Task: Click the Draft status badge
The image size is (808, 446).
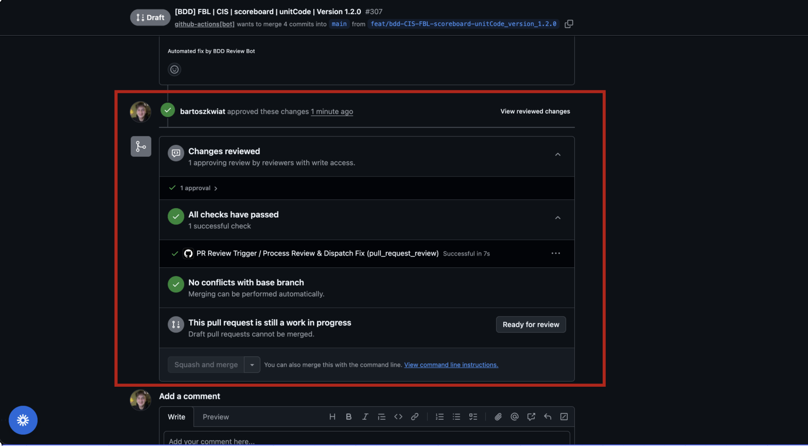Action: 150,18
